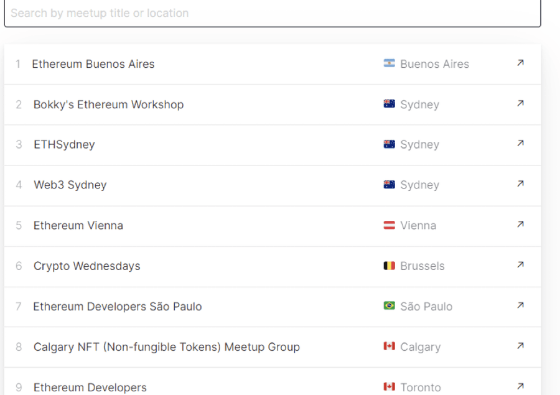This screenshot has height=395, width=560.
Task: Click arrow icon beside Web3 Sydney row
Action: (520, 184)
